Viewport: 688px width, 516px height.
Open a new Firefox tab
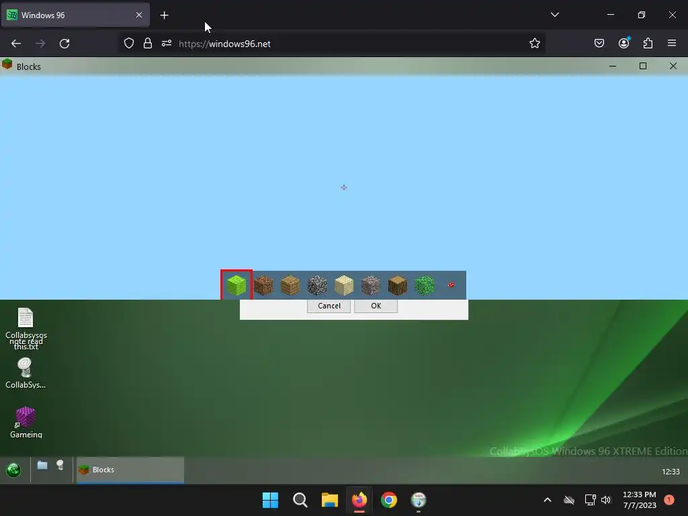(x=164, y=15)
